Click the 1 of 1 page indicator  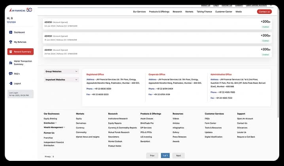click(165, 155)
